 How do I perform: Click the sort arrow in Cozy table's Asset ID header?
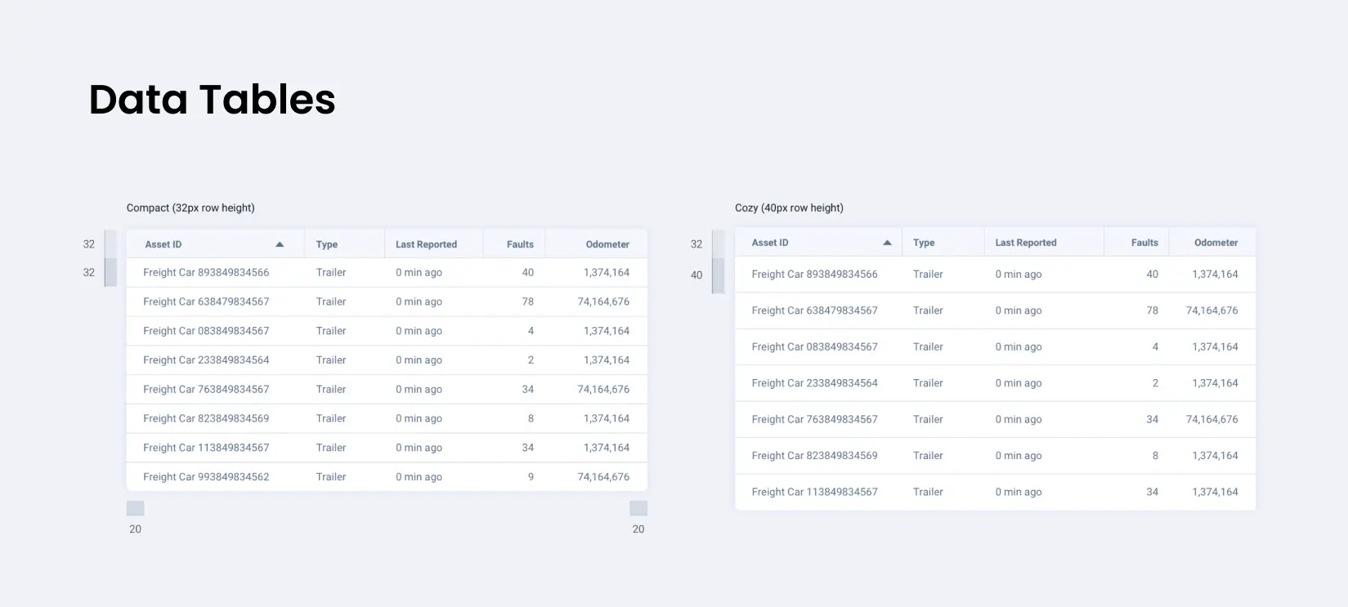(887, 243)
